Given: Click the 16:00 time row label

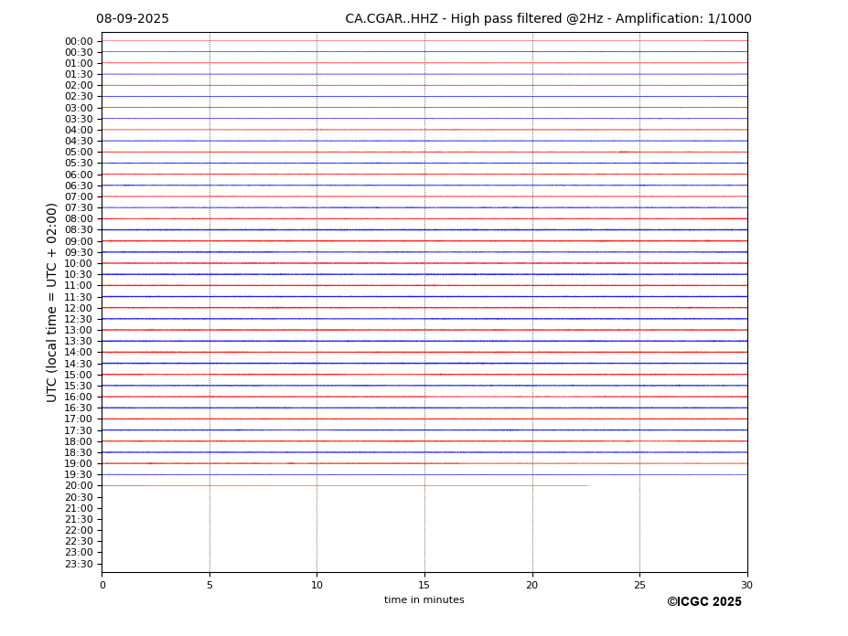Looking at the screenshot, I should 79,397.
